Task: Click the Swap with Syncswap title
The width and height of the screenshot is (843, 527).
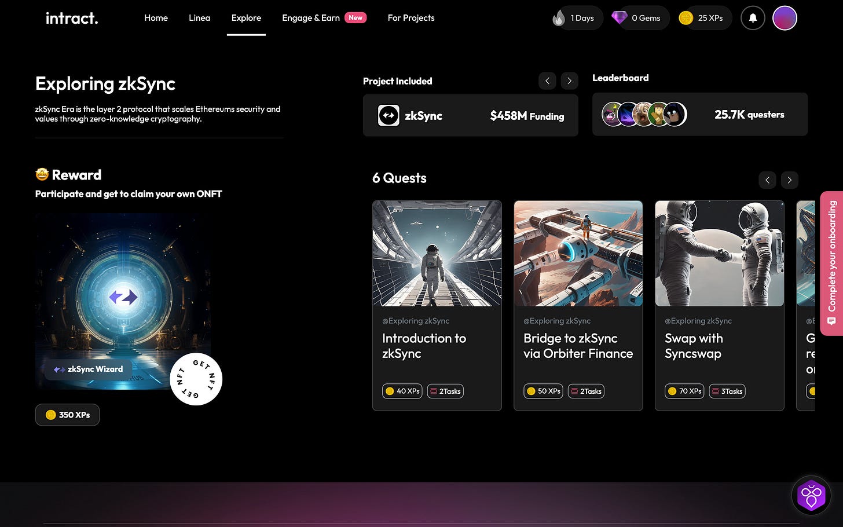Action: point(694,346)
